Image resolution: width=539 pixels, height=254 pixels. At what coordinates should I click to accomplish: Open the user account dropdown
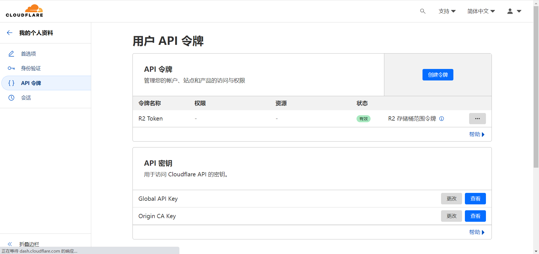[514, 11]
